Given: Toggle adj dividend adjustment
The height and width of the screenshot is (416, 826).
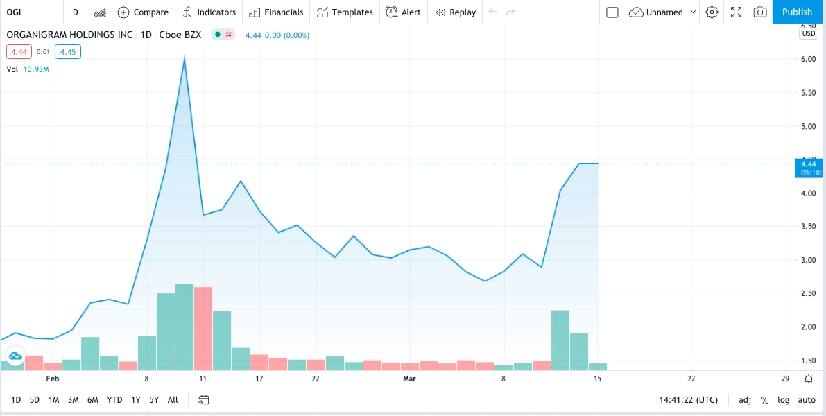Looking at the screenshot, I should point(744,399).
